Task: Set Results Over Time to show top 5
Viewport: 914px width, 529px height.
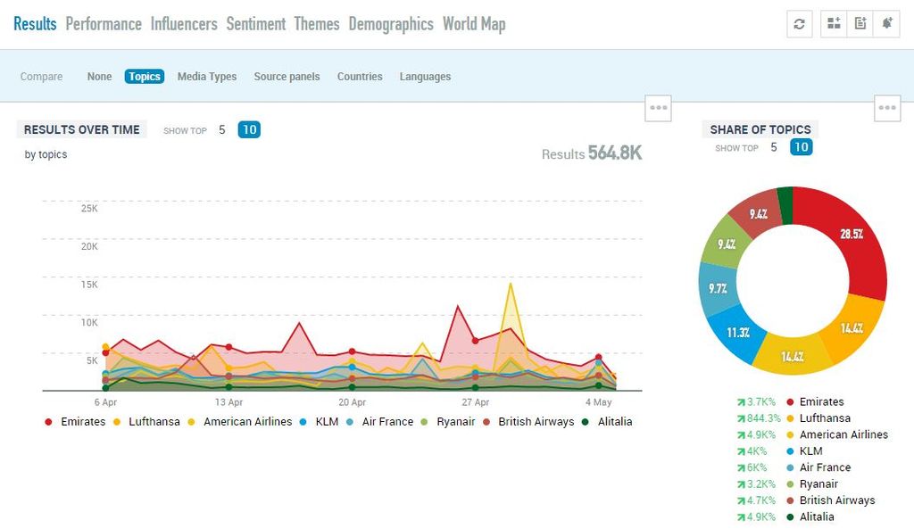Action: (222, 130)
